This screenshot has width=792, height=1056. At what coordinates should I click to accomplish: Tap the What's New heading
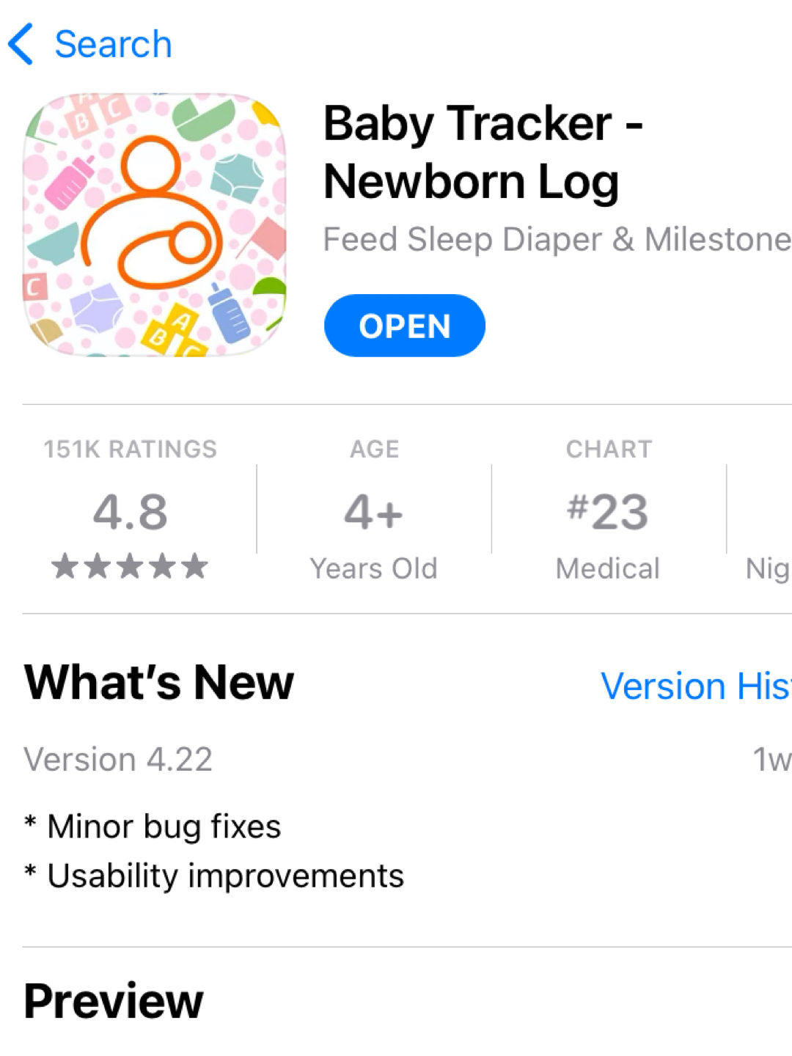159,683
